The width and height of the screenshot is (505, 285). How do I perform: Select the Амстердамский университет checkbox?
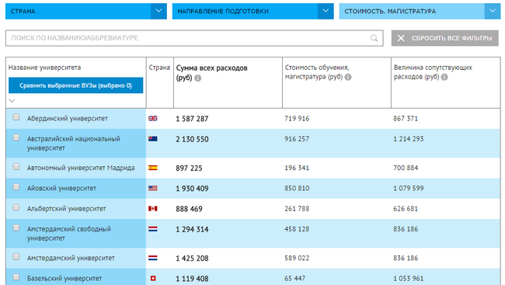[x=16, y=257]
